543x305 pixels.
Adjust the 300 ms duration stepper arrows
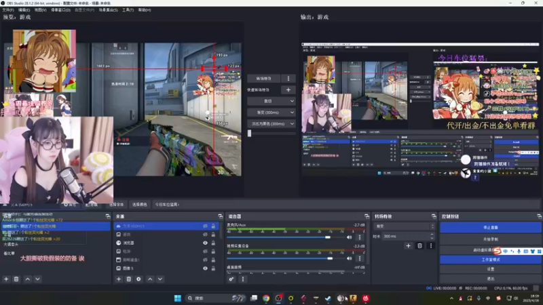432,237
